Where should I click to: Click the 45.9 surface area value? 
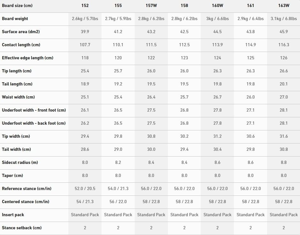(284, 32)
